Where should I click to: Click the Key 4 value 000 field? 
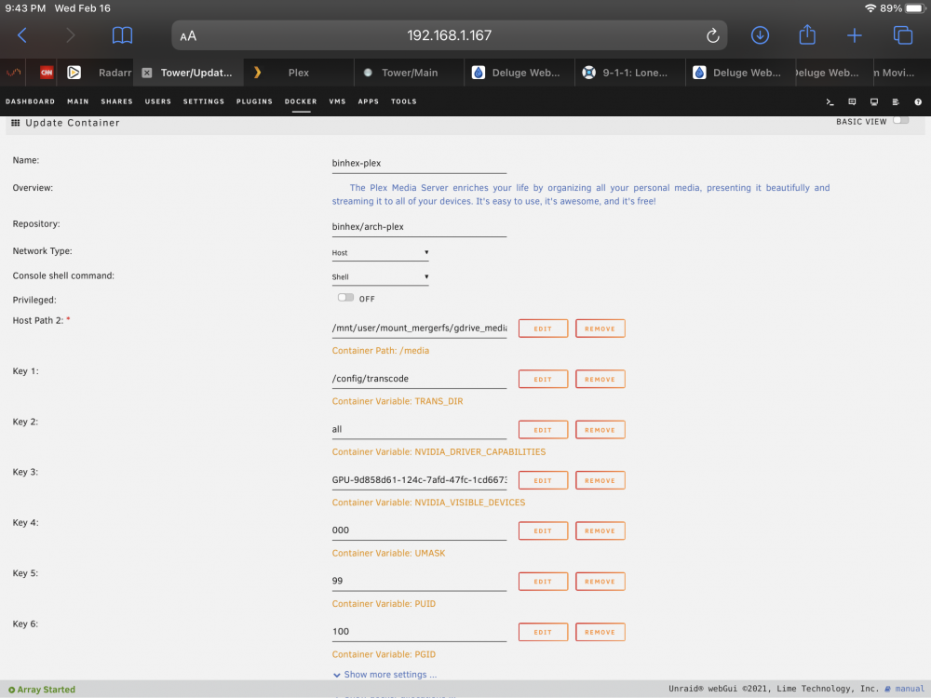419,530
